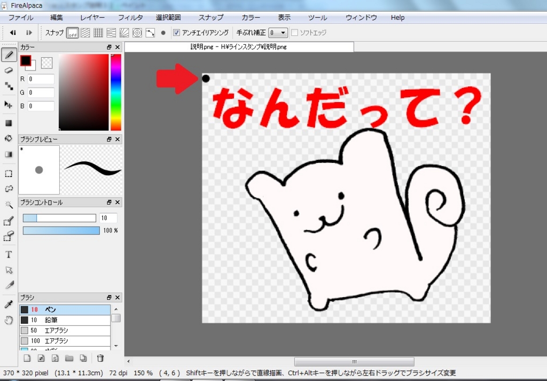Select the Move tool
This screenshot has height=381, width=547.
(9, 105)
